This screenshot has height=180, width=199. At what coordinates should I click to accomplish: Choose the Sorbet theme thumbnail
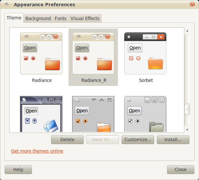145,53
